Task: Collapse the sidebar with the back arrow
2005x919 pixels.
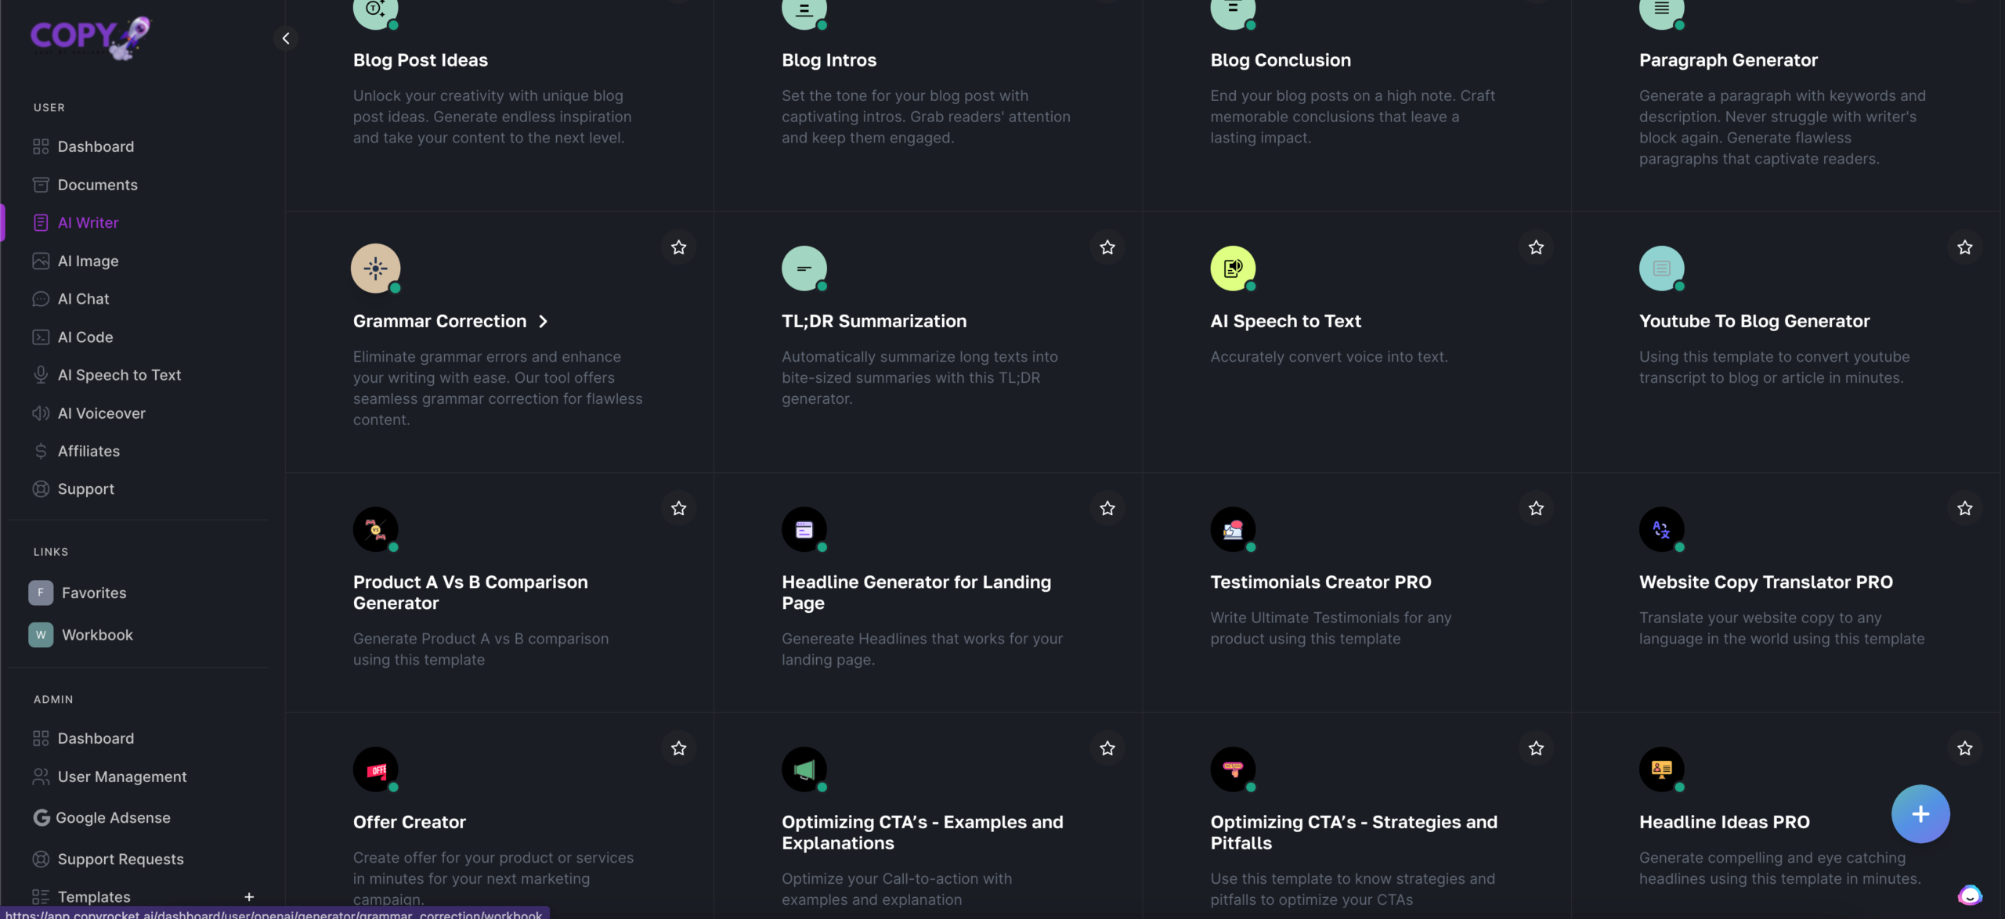Action: click(x=285, y=38)
